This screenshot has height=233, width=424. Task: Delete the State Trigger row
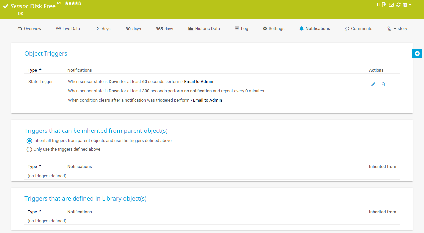point(383,84)
